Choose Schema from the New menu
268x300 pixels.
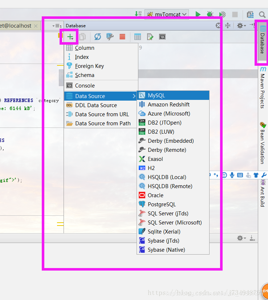click(x=101, y=75)
